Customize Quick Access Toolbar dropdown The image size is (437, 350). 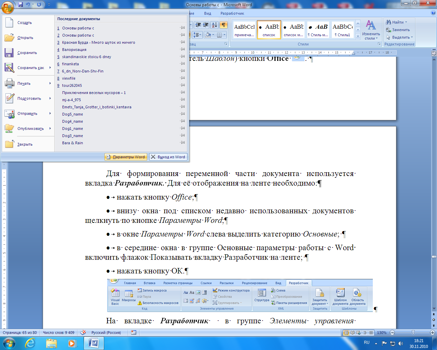(x=49, y=4)
